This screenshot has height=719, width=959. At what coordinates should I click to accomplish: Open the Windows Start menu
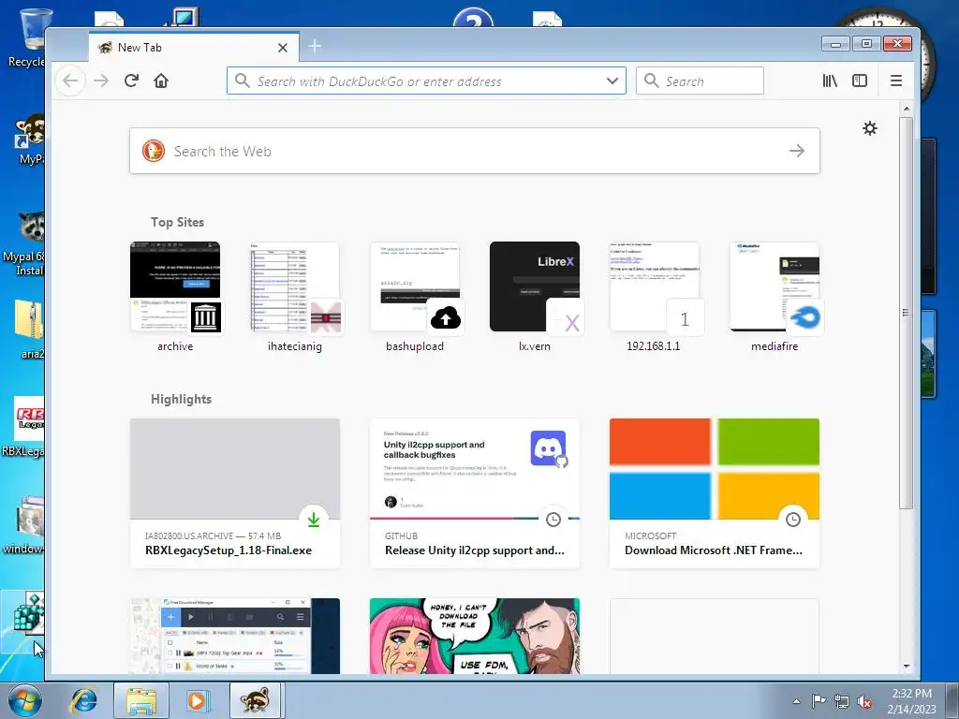pyautogui.click(x=25, y=700)
